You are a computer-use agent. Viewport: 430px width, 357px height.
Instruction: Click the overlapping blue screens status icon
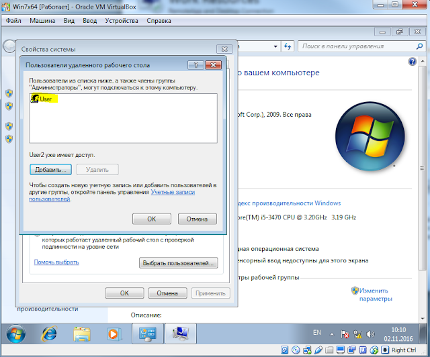click(x=352, y=350)
